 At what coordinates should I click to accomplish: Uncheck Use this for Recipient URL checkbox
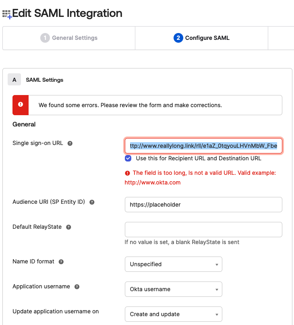coord(128,158)
